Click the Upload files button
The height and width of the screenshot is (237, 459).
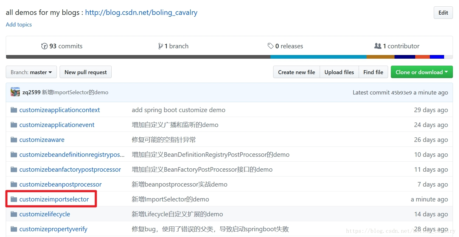[339, 72]
